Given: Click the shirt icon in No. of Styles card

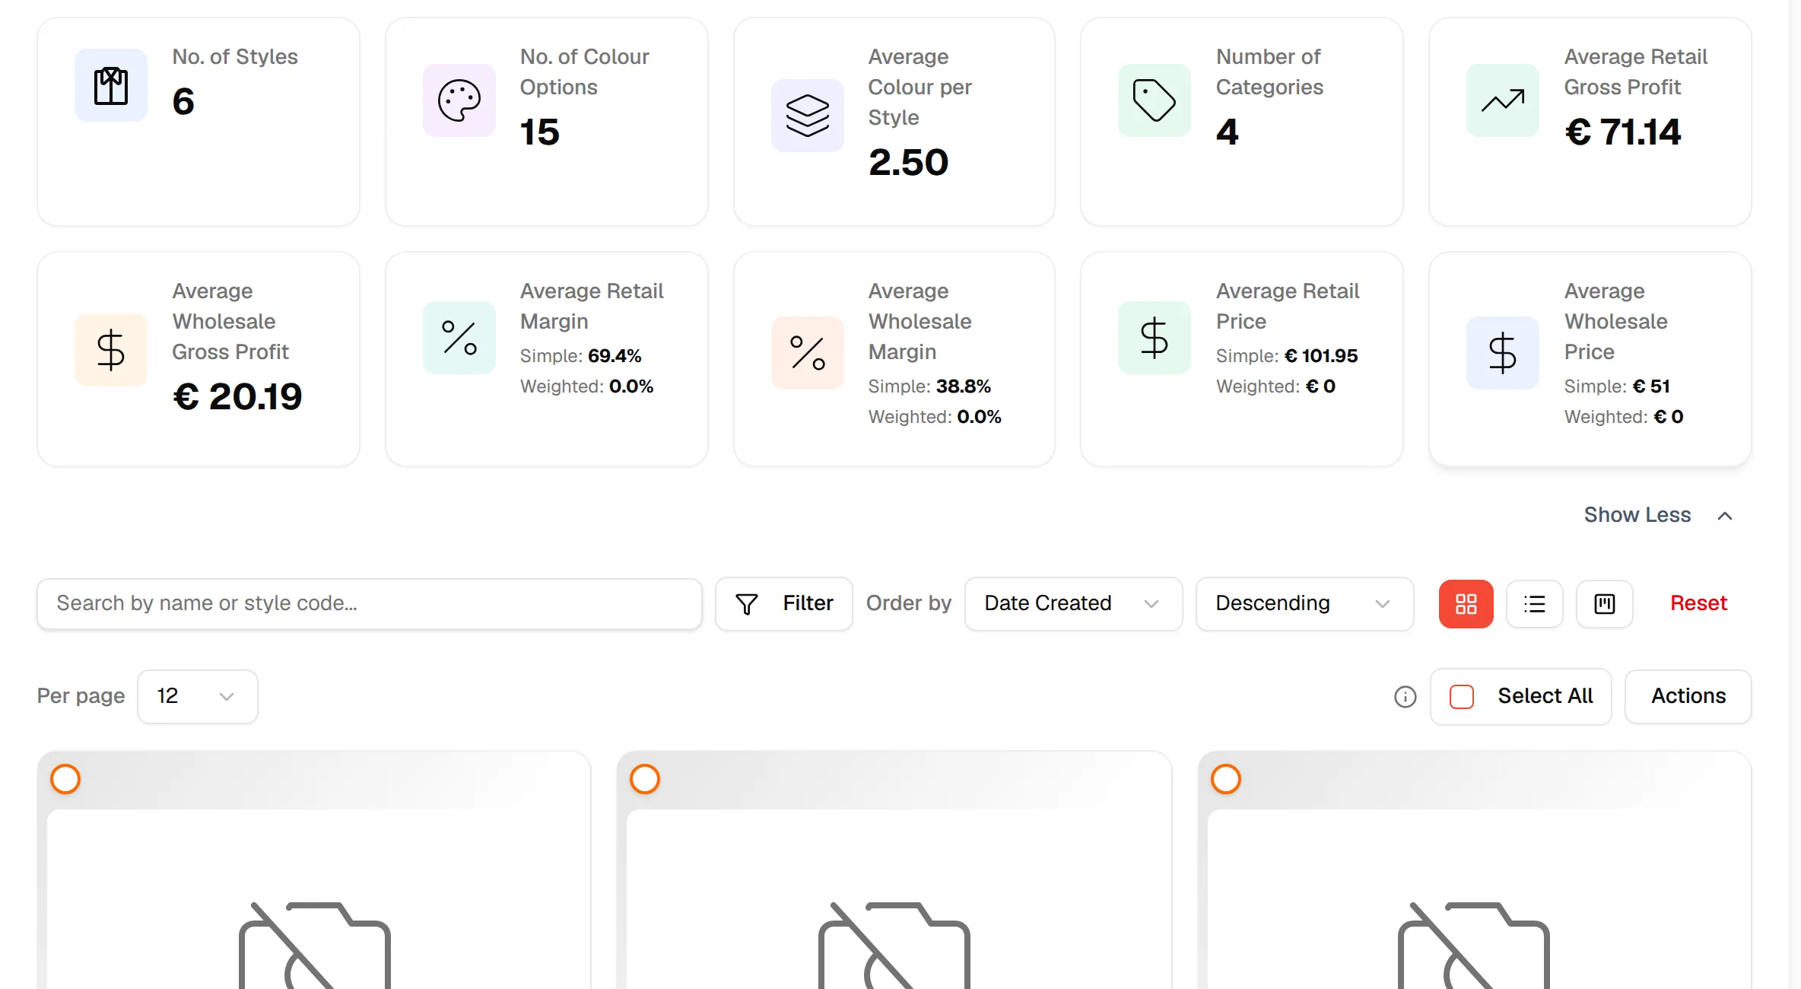Looking at the screenshot, I should [x=111, y=85].
